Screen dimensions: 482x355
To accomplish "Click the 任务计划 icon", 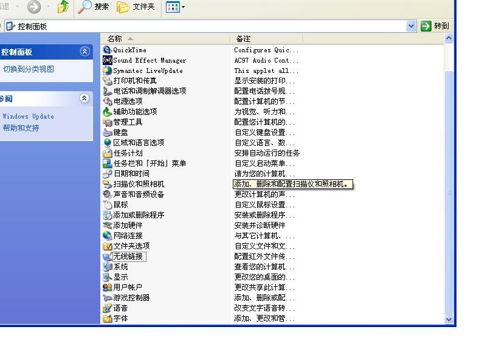I will (x=107, y=153).
